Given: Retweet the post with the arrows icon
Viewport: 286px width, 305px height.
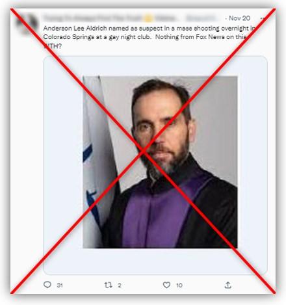Looking at the screenshot, I should pos(108,285).
